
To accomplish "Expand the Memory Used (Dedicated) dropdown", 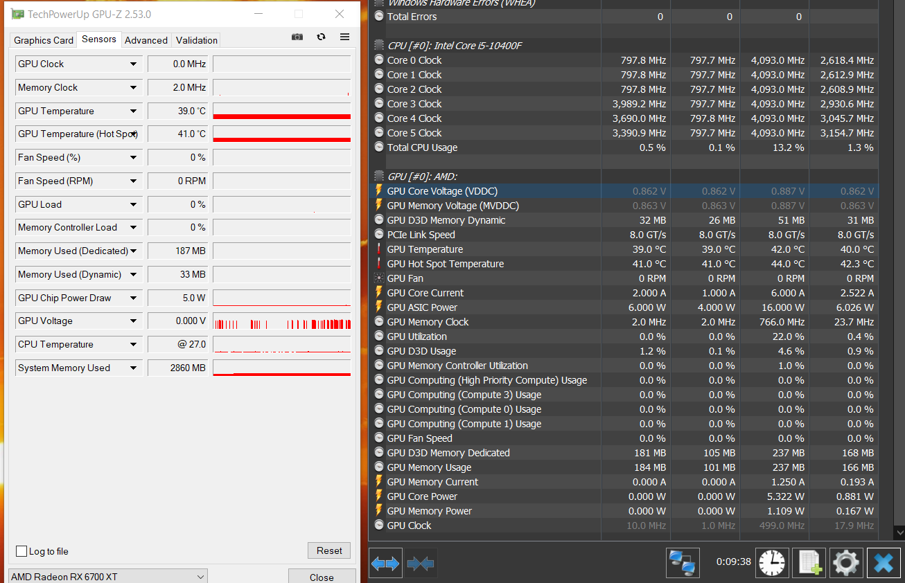I will (133, 251).
